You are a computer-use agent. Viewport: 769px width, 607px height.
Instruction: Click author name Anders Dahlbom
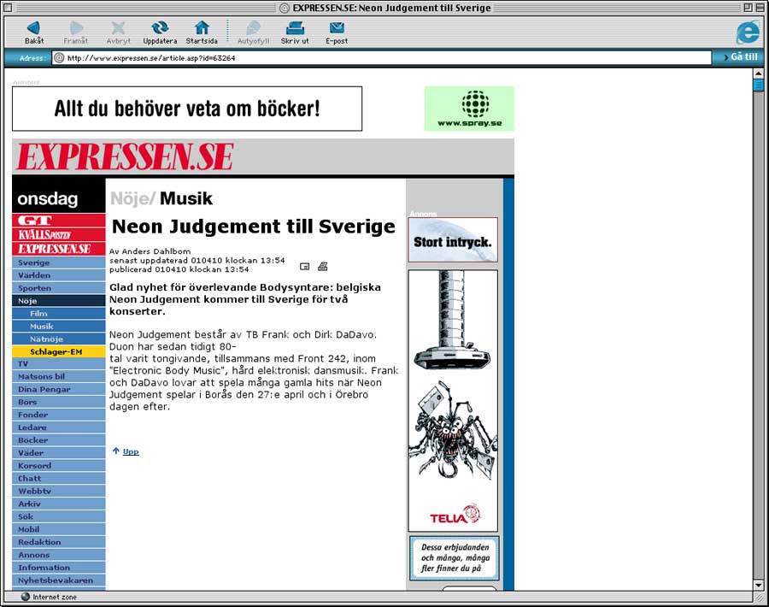pos(156,251)
